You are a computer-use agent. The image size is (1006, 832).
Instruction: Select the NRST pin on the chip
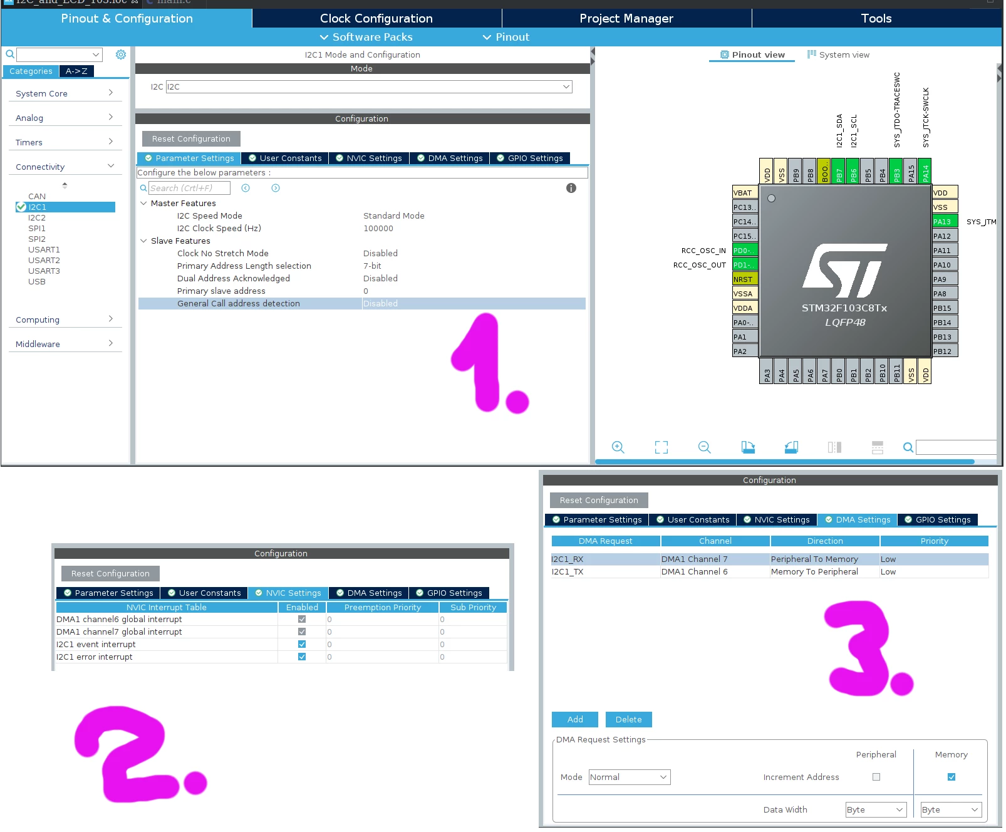[x=745, y=279]
